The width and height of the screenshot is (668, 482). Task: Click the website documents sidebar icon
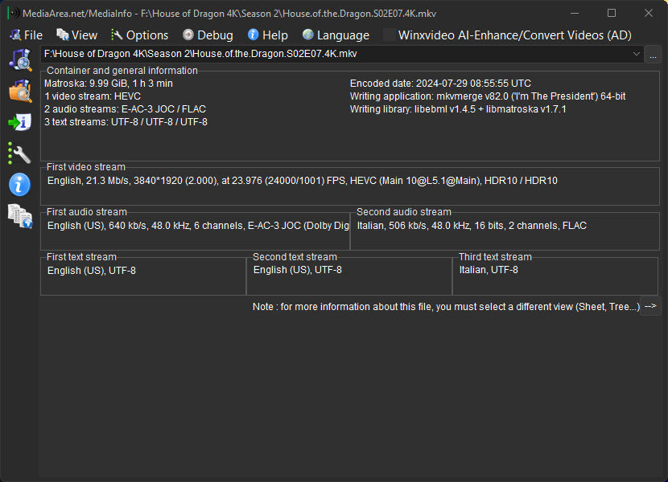20,216
